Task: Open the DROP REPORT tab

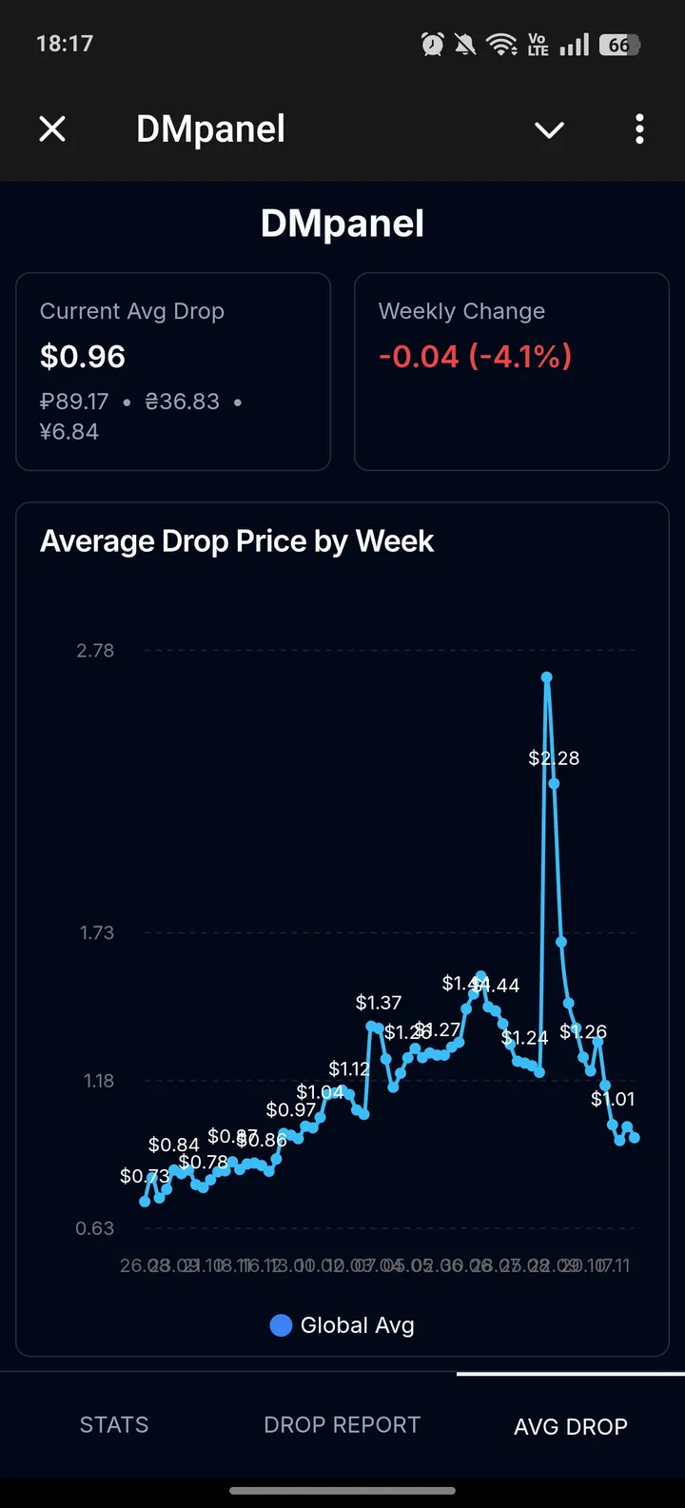Action: pyautogui.click(x=342, y=1424)
